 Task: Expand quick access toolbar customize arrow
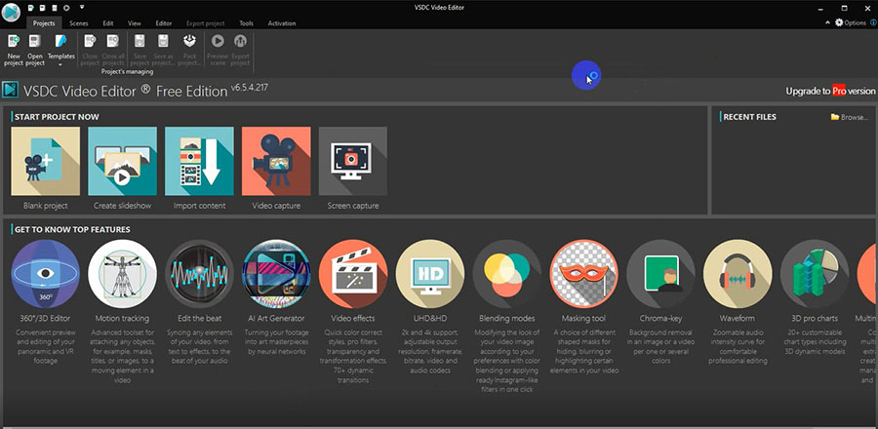pyautogui.click(x=82, y=8)
